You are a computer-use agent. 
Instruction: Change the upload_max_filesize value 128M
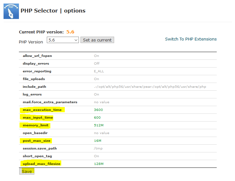pos(99,164)
